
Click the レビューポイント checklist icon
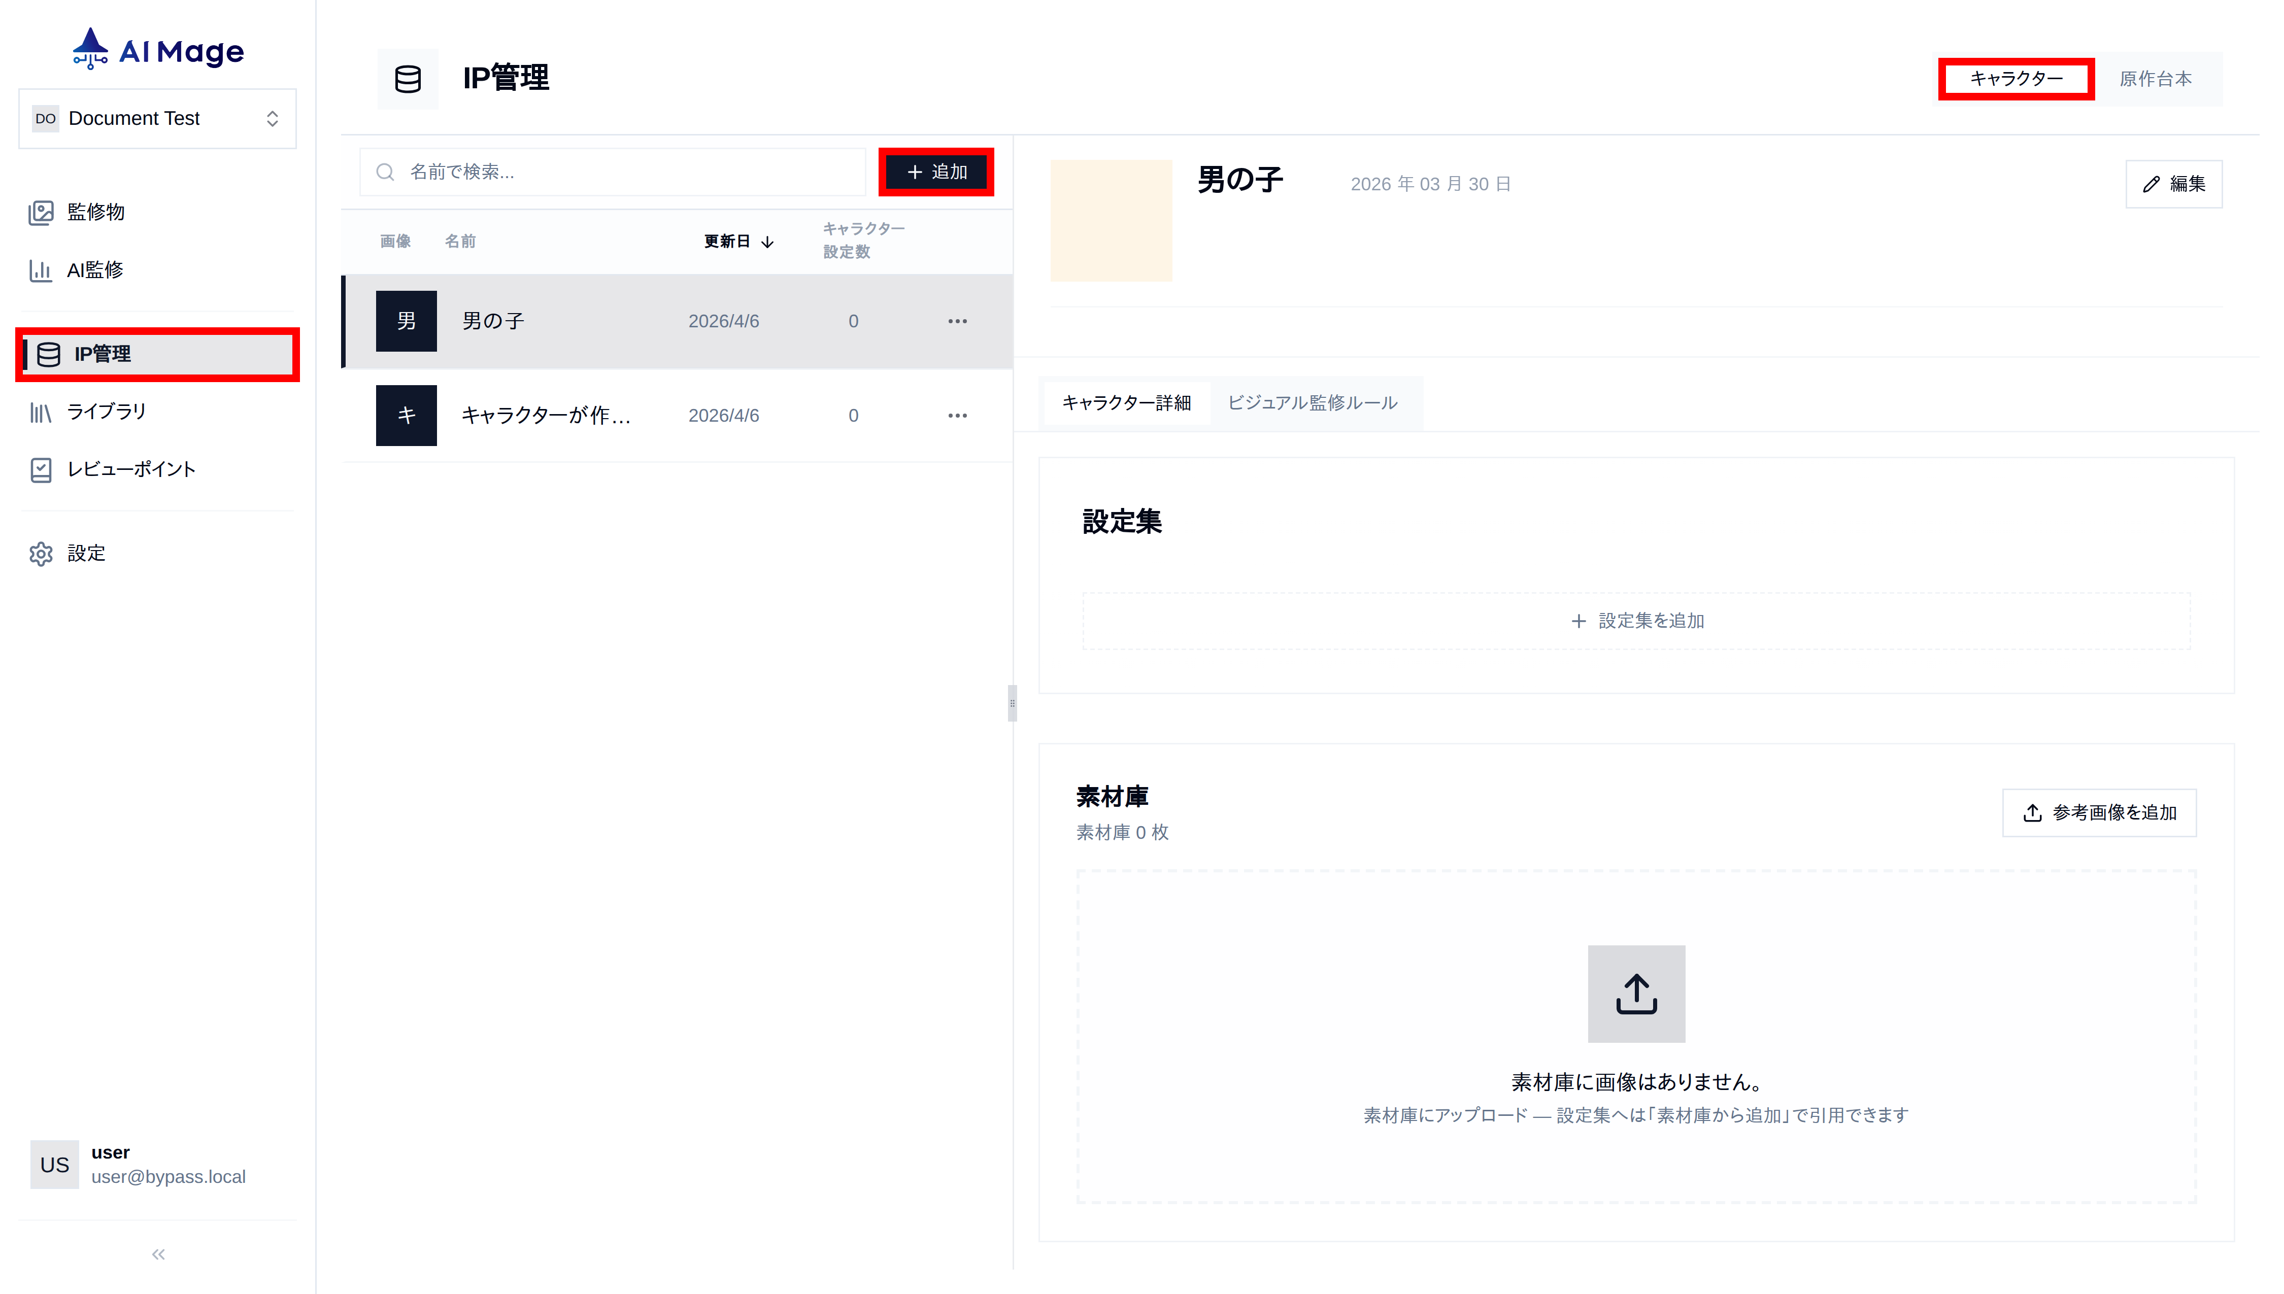click(x=41, y=470)
